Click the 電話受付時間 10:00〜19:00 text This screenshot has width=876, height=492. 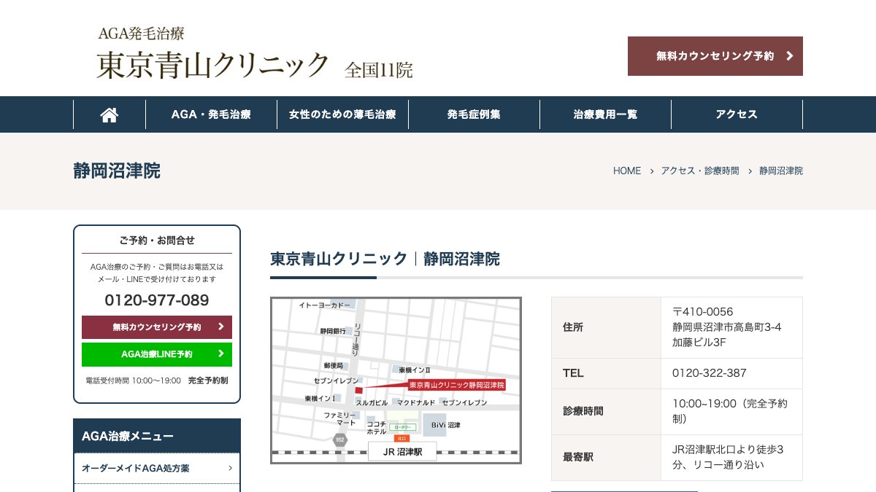(133, 380)
